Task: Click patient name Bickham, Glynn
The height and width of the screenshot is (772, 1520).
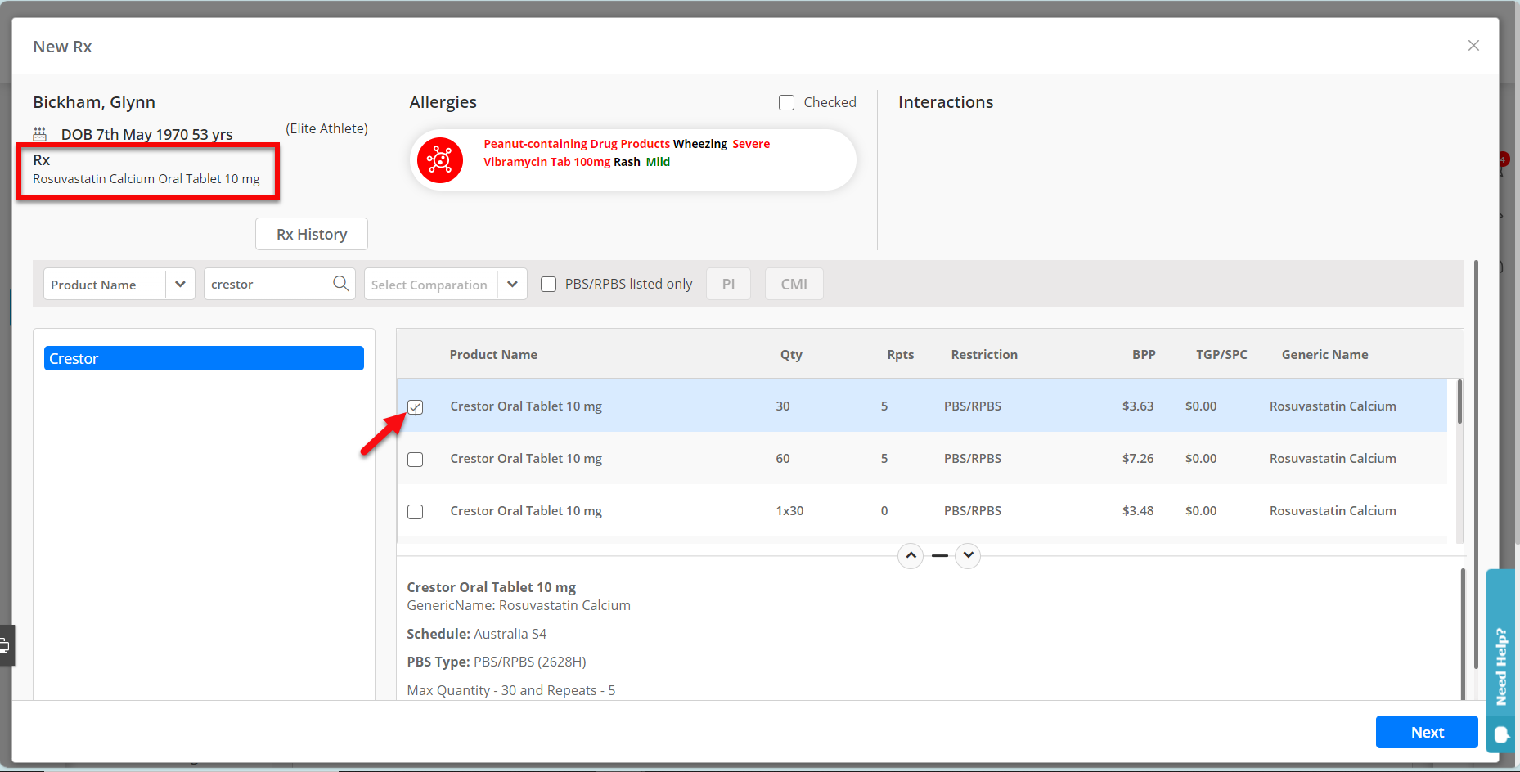Action: point(94,102)
